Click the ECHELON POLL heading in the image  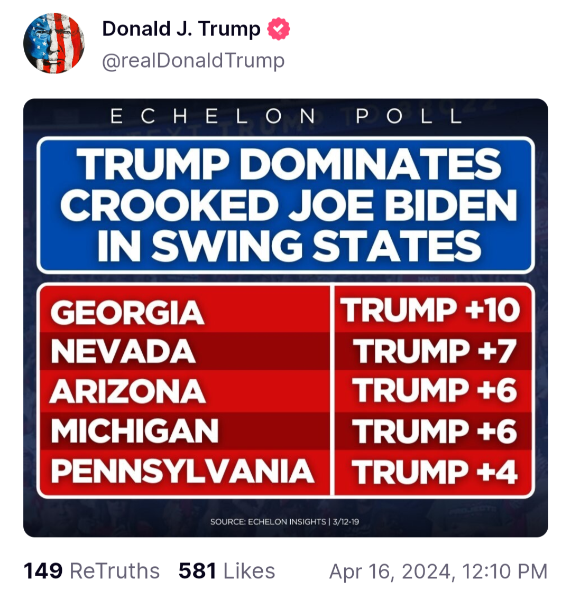[x=285, y=116]
